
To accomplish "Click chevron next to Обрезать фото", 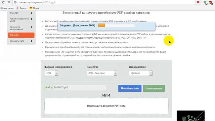I will (32, 41).
